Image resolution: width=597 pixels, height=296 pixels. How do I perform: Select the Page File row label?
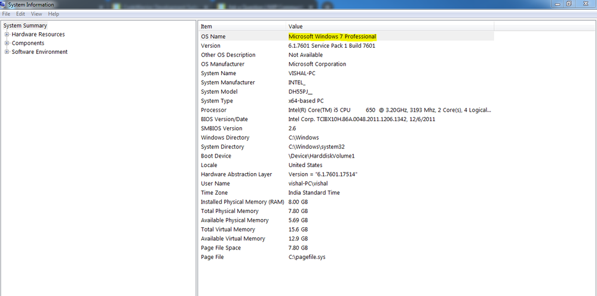pos(212,257)
